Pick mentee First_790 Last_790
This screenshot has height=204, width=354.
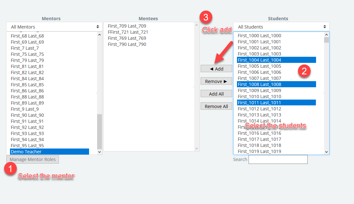pos(127,44)
